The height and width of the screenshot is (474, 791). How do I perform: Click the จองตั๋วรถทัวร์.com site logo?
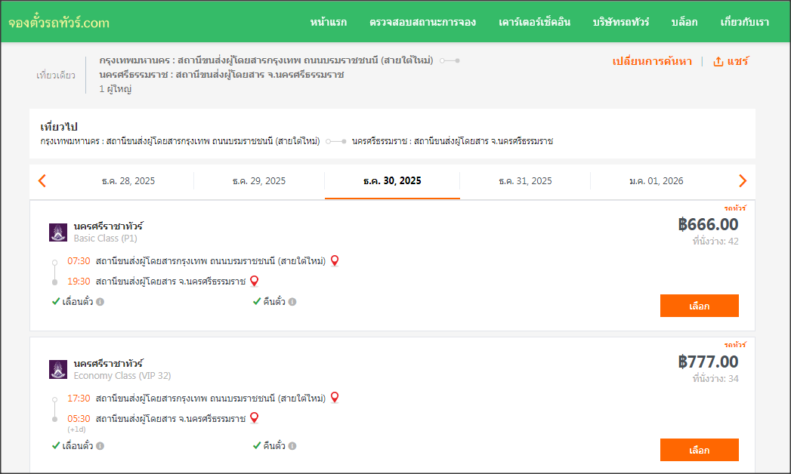tap(59, 23)
